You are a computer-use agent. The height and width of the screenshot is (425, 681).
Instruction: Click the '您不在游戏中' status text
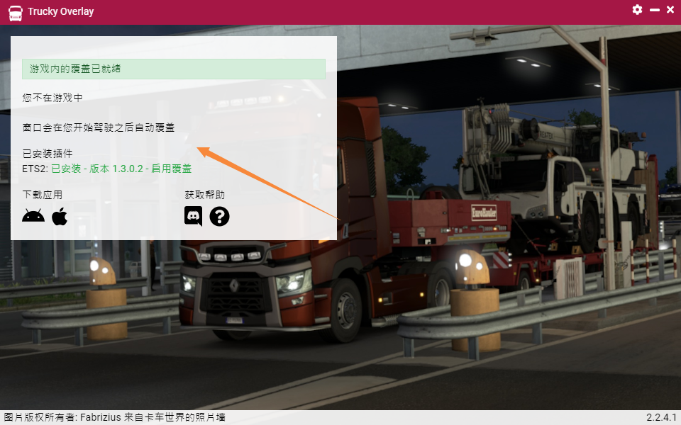click(x=52, y=98)
